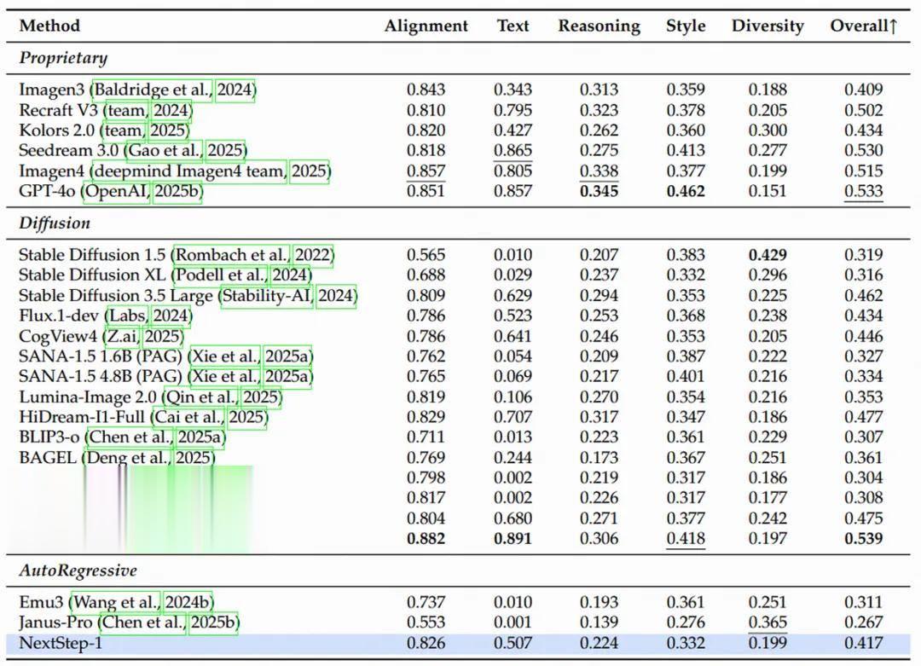Click the Stable Diffusion 3.5 Large label
This screenshot has width=921, height=666.
[x=115, y=295]
